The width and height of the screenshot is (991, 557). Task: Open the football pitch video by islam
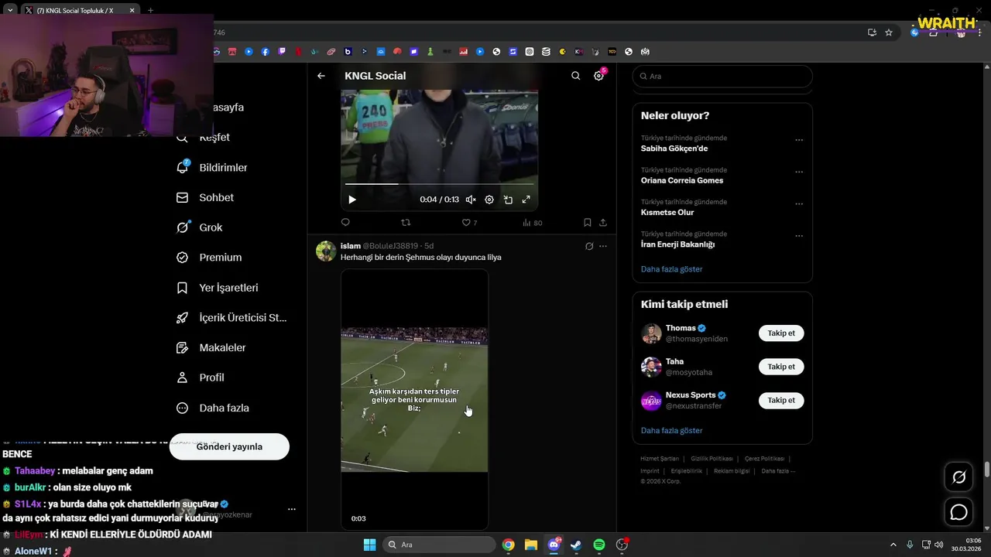(414, 399)
